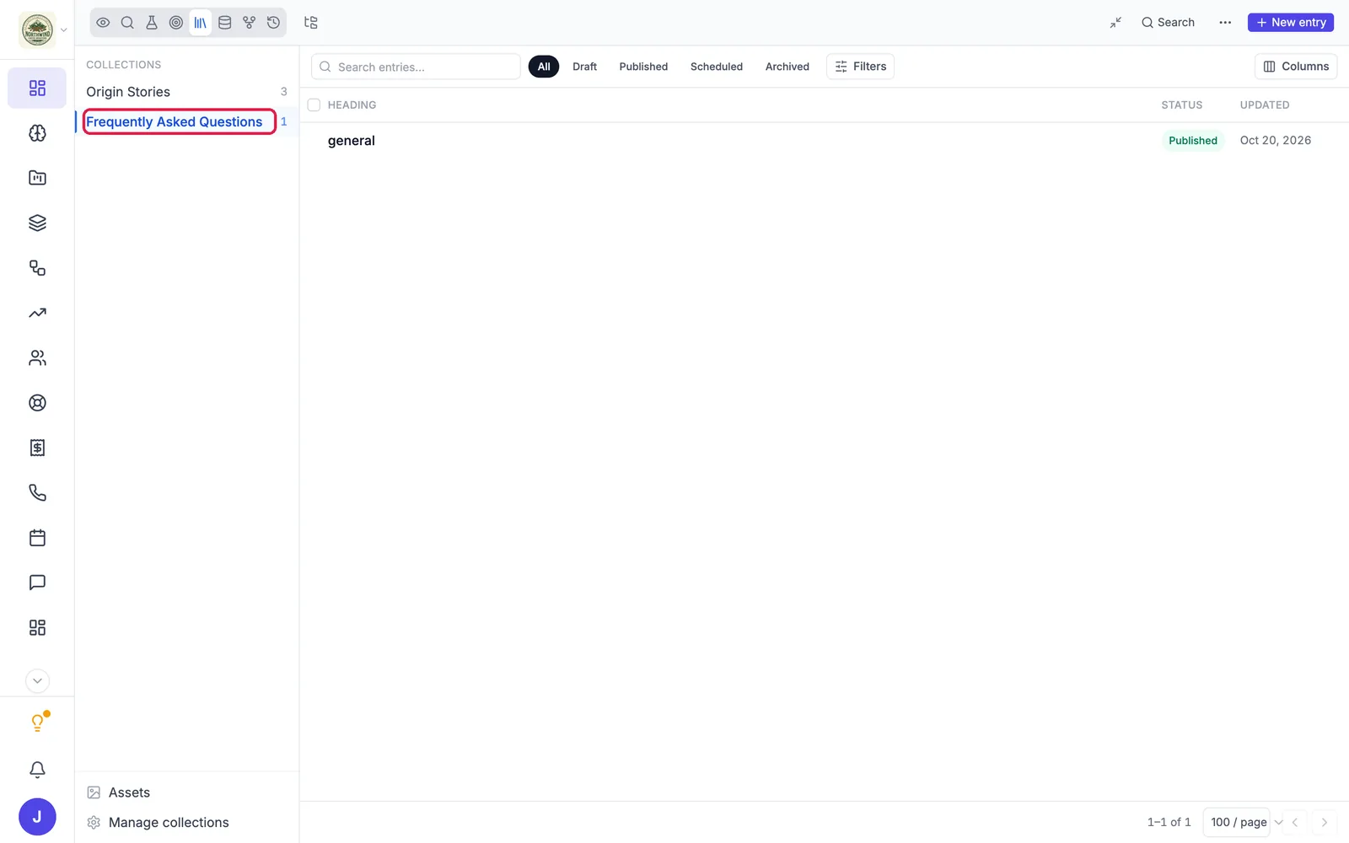Image resolution: width=1349 pixels, height=843 pixels.
Task: Click the lifebuoy support icon in sidebar
Action: click(37, 403)
